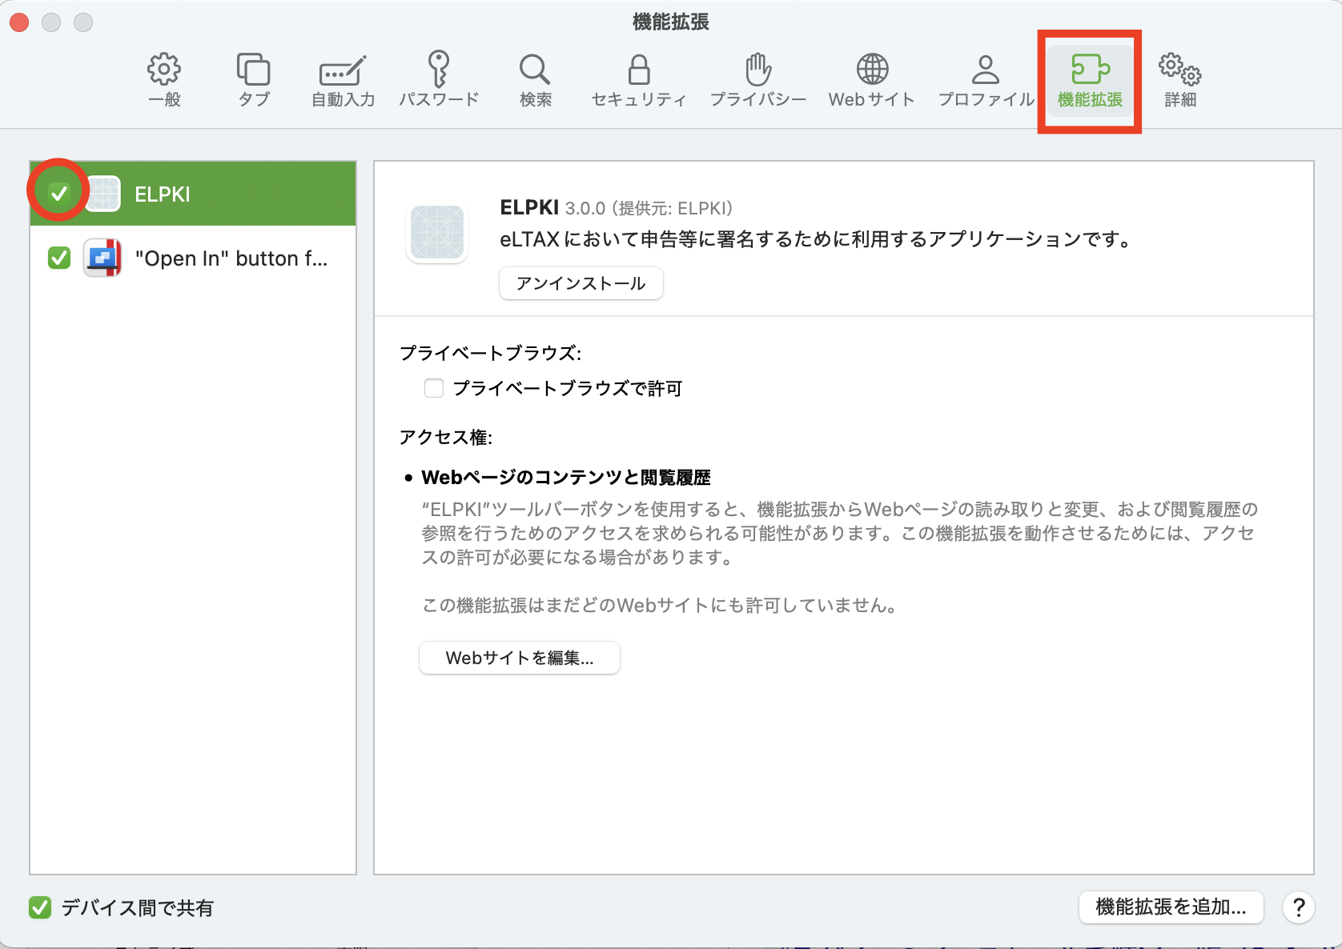Switch to the Webサイト globe tab
The width and height of the screenshot is (1342, 949).
pyautogui.click(x=872, y=80)
